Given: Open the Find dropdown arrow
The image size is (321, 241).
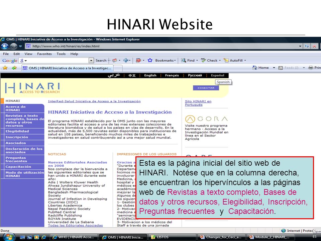Looking at the screenshot, I should (197, 61).
